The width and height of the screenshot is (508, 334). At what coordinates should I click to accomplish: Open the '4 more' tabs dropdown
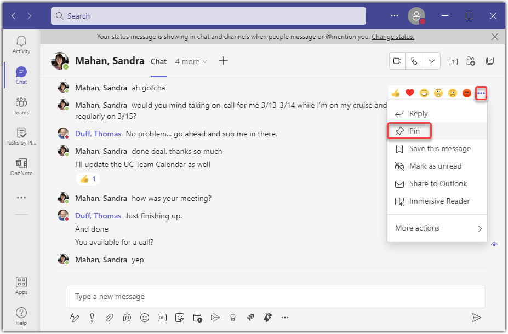pyautogui.click(x=191, y=61)
